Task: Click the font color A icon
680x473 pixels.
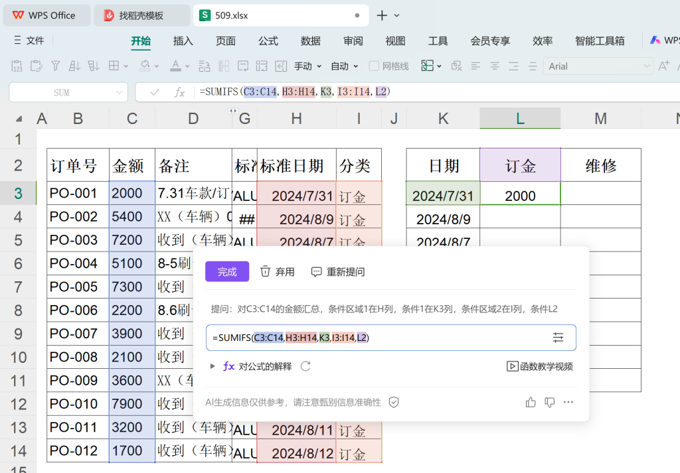Action: pos(175,66)
